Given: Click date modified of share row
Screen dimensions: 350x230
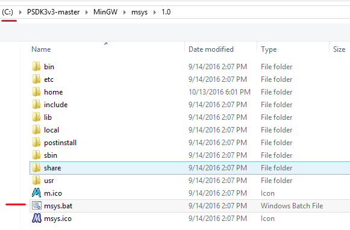Looking at the screenshot, I should click(217, 168).
